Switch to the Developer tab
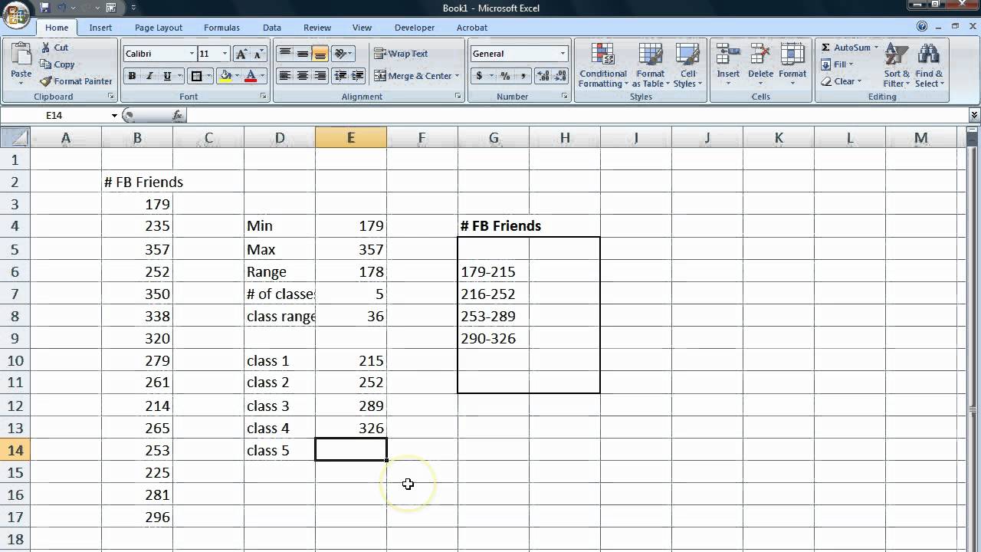This screenshot has width=981, height=552. [x=415, y=28]
